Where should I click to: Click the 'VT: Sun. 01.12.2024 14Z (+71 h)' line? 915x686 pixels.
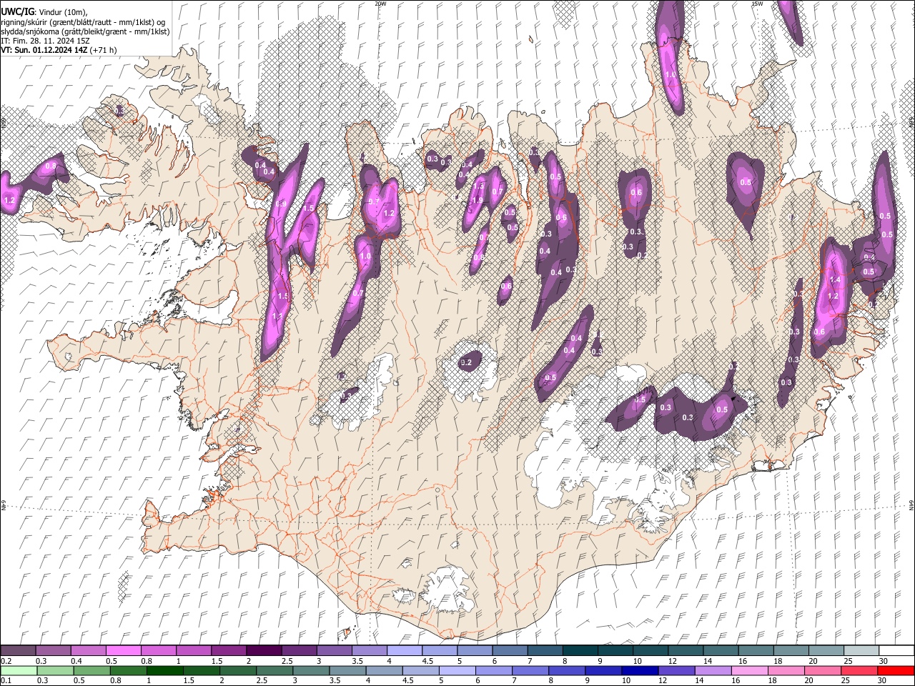click(59, 50)
